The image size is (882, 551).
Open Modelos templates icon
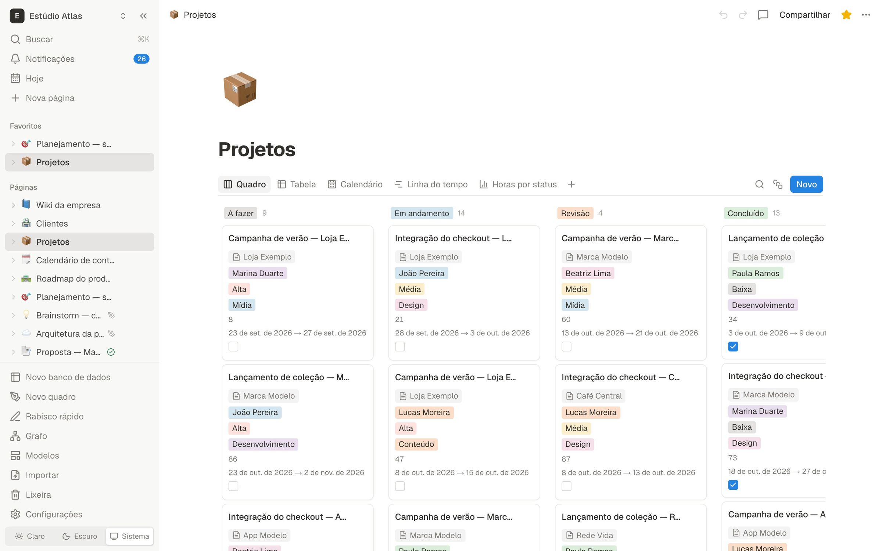(x=15, y=455)
